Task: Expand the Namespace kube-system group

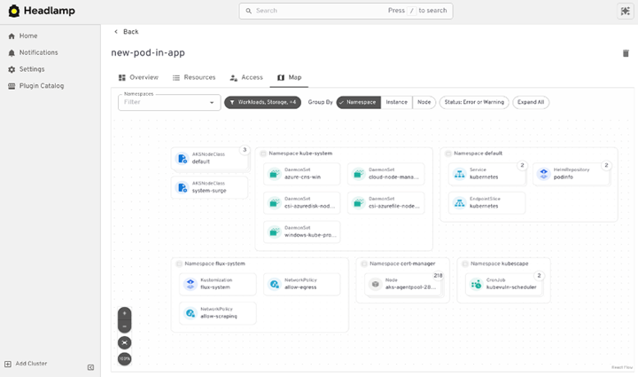Action: (264, 153)
